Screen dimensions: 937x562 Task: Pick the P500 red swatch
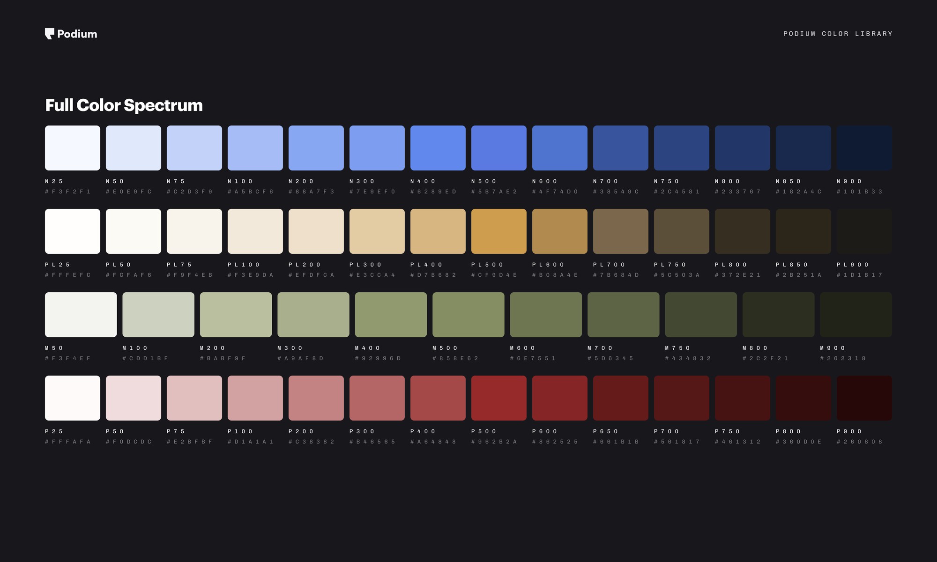click(x=499, y=398)
